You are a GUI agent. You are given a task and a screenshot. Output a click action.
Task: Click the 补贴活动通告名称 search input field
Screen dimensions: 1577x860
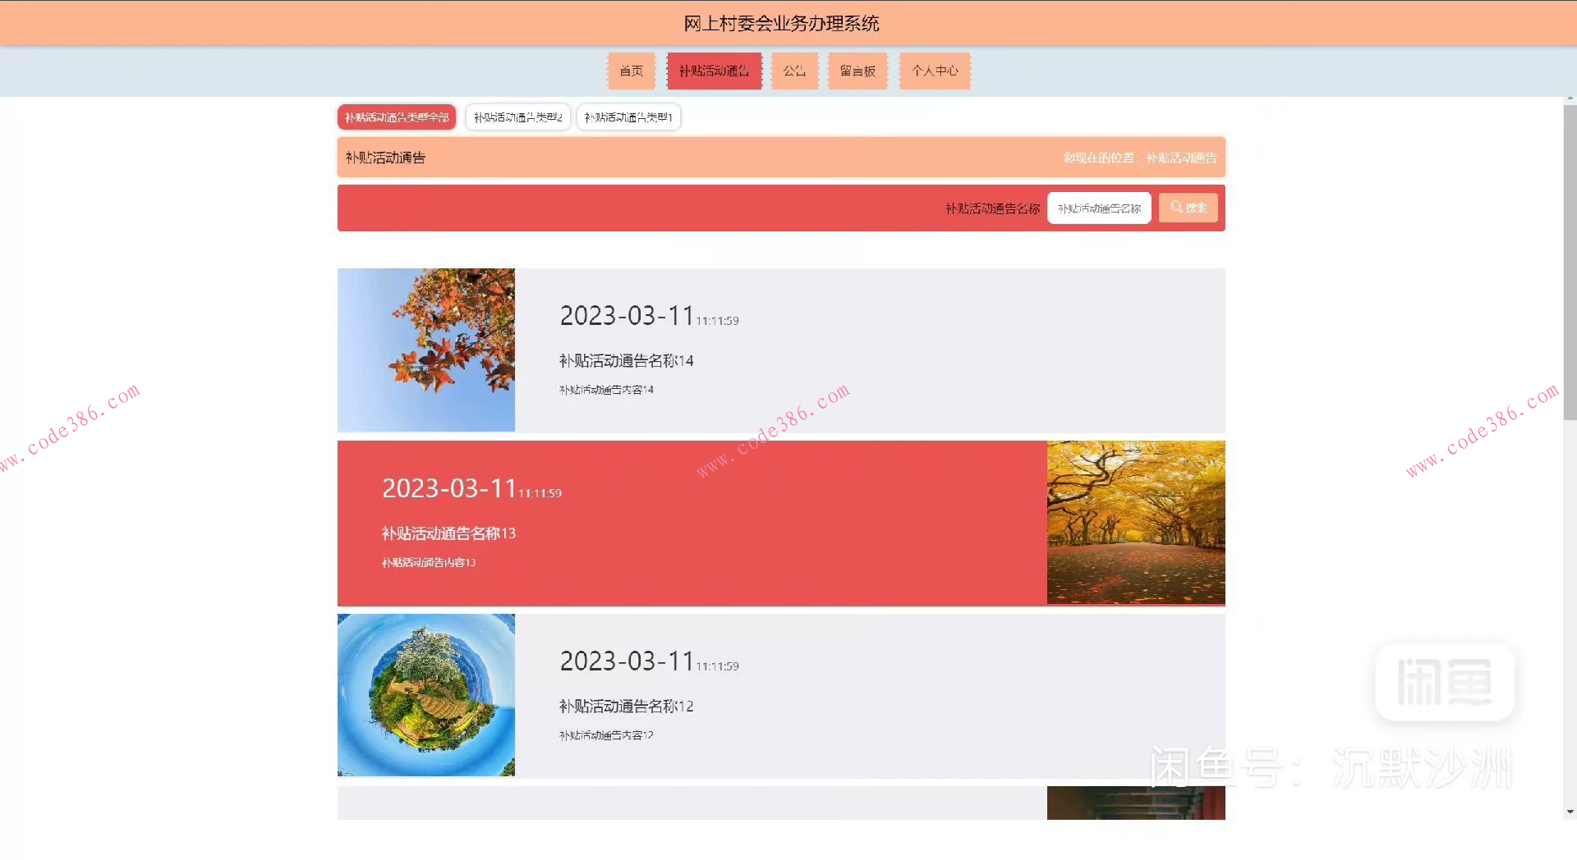coord(1099,208)
